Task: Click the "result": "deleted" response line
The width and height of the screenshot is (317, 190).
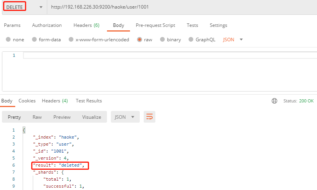Action: [x=59, y=165]
